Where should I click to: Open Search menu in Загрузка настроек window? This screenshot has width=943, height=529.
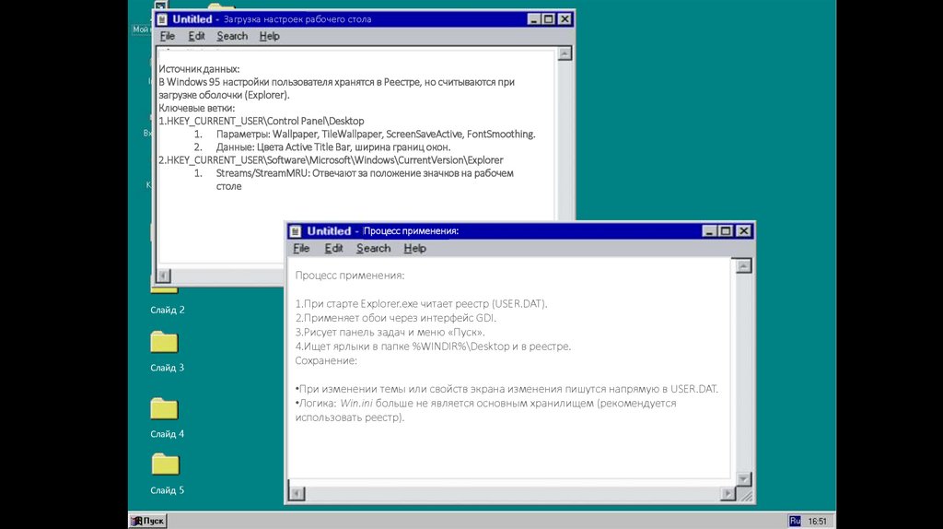[232, 36]
